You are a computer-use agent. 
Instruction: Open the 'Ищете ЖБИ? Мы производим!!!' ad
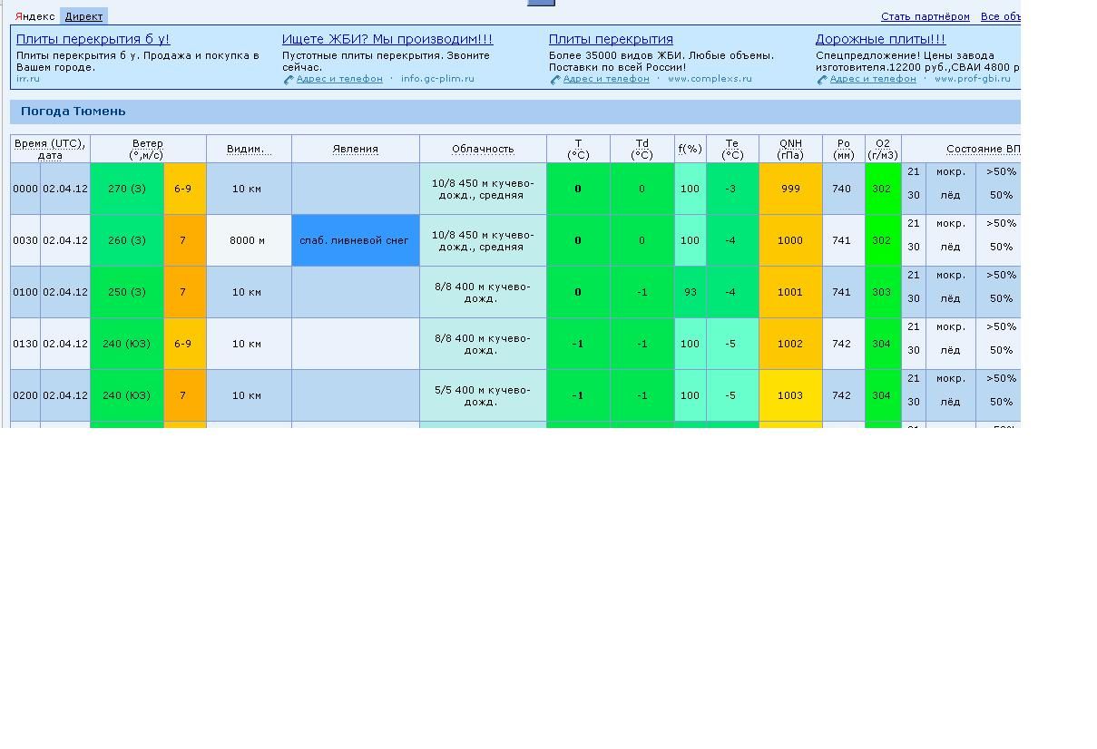click(387, 39)
